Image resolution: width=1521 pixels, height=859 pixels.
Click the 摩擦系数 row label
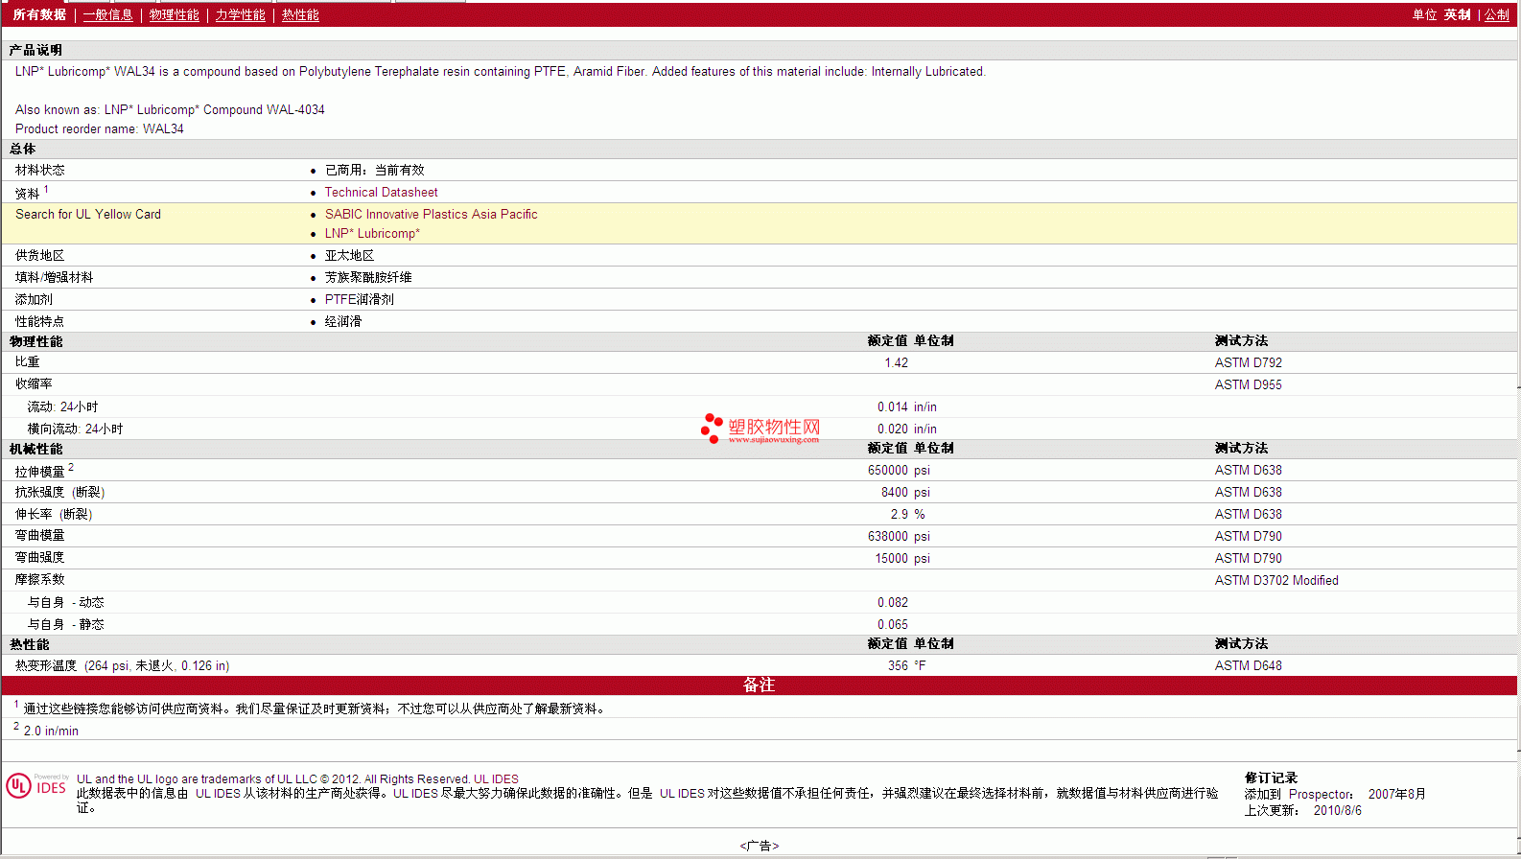click(40, 580)
